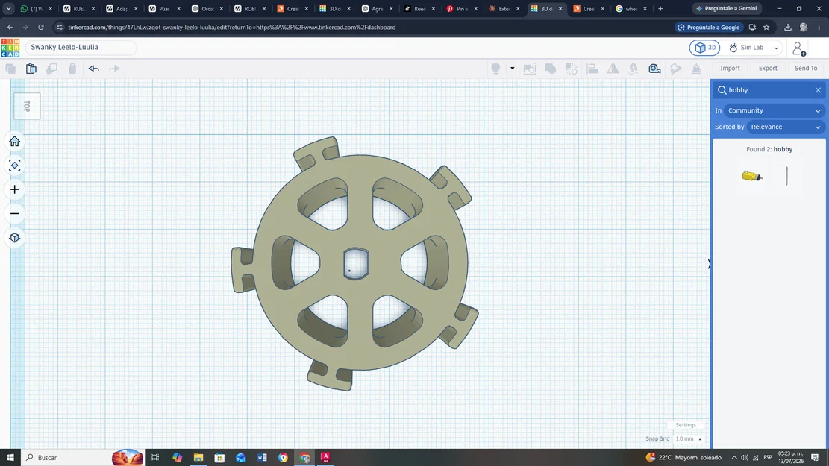The height and width of the screenshot is (466, 829).
Task: Click the Home view icon
Action: coord(15,142)
